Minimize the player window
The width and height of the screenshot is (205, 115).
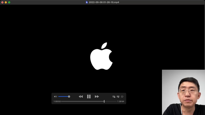pyautogui.click(x=6, y=2)
